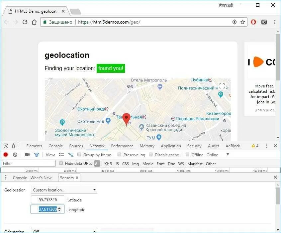Click the Latitude input field
281x233 pixels.
(x=47, y=199)
